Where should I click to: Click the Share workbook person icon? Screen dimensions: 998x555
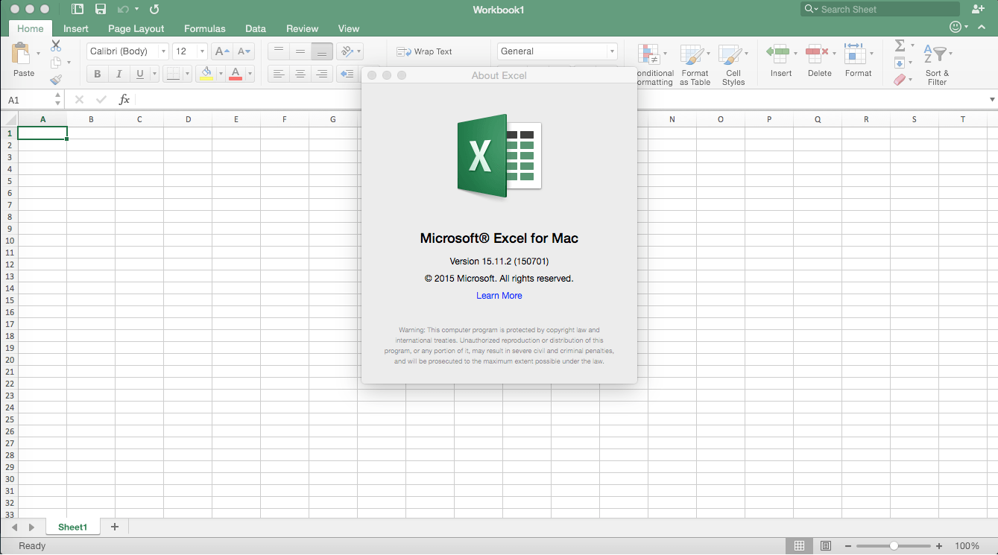pyautogui.click(x=979, y=9)
